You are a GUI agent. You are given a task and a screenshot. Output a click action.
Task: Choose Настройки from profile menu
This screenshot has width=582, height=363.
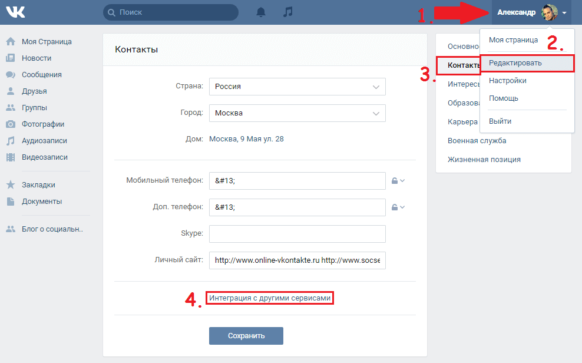pos(507,81)
